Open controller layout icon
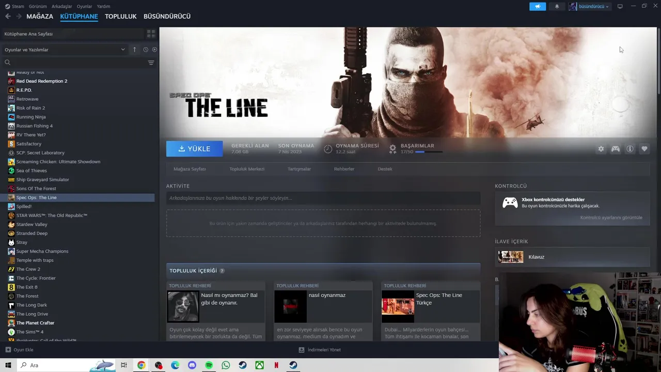Viewport: 661px width, 372px height. click(616, 149)
